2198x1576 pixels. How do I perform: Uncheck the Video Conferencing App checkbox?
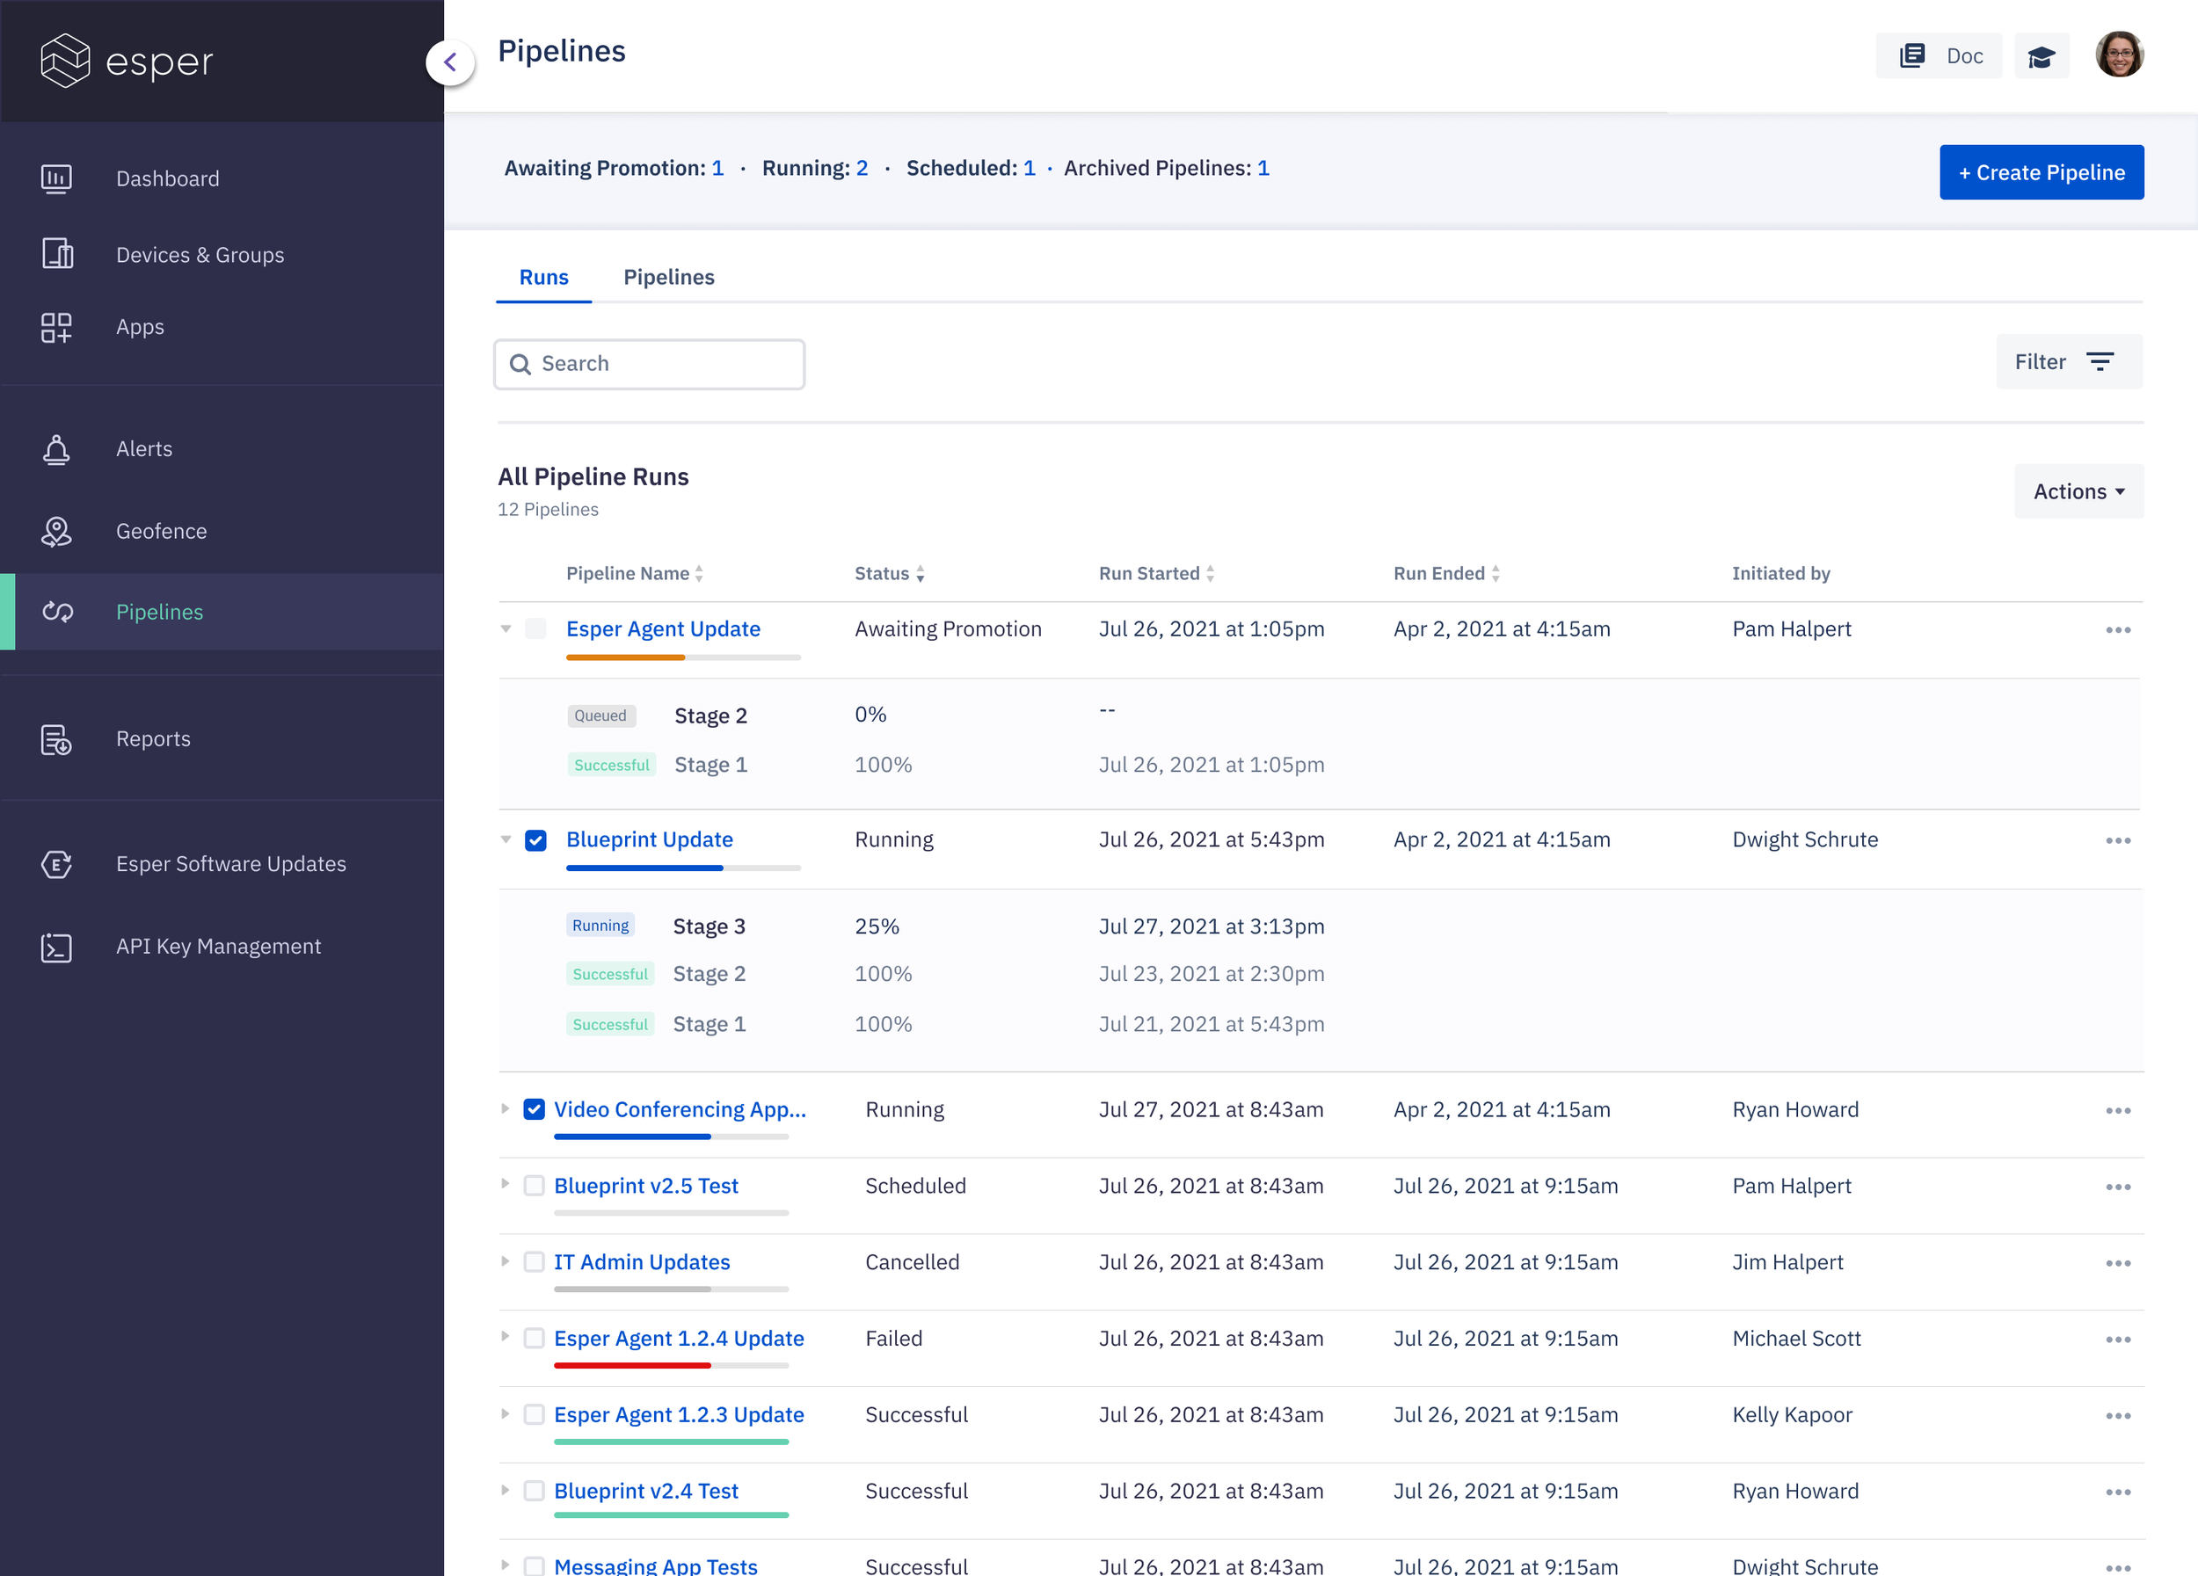tap(534, 1110)
